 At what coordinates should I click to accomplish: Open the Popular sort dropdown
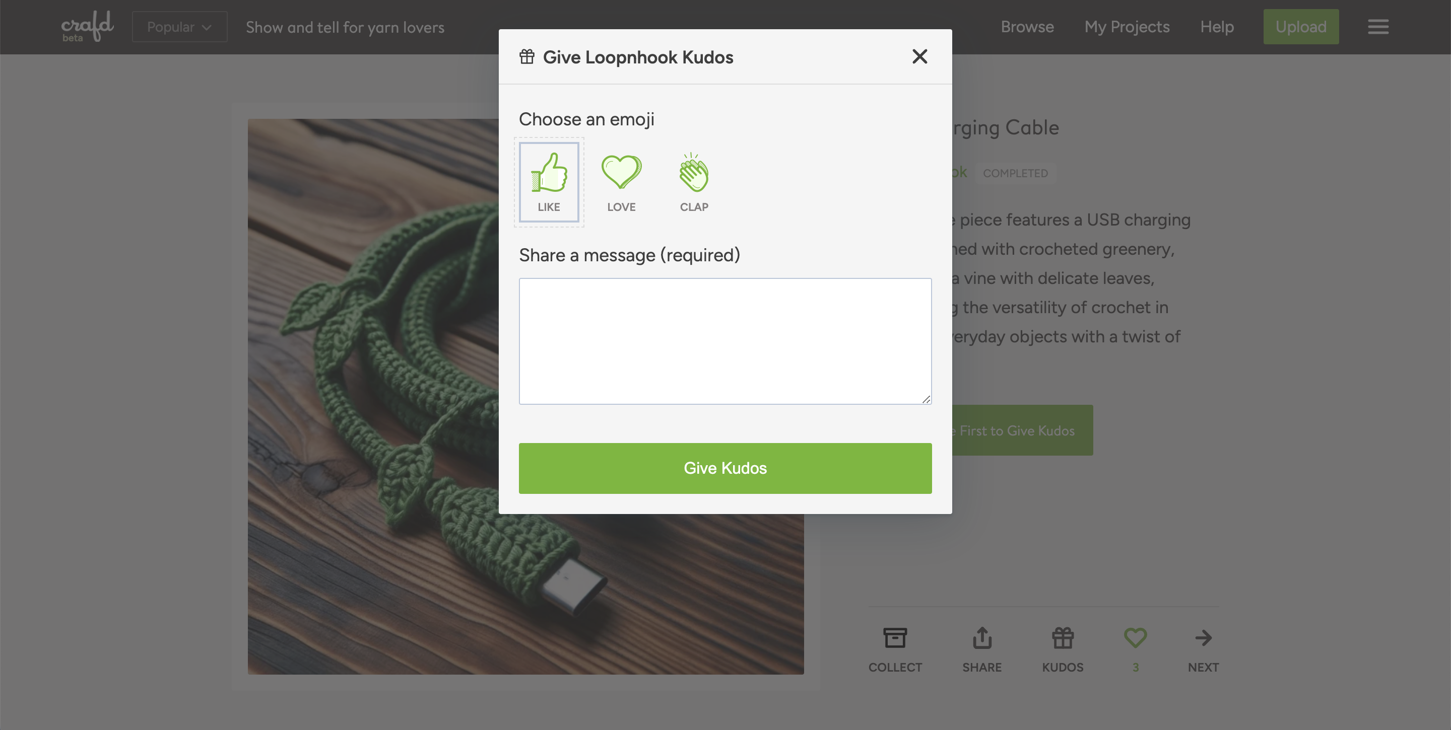[x=180, y=27]
